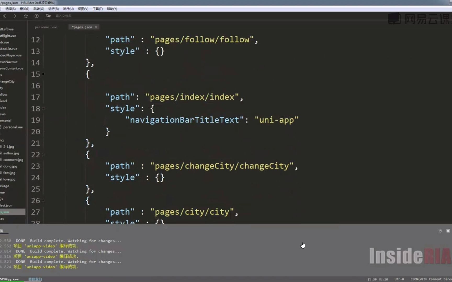Open fans.jpg in the file tree

[9, 173]
